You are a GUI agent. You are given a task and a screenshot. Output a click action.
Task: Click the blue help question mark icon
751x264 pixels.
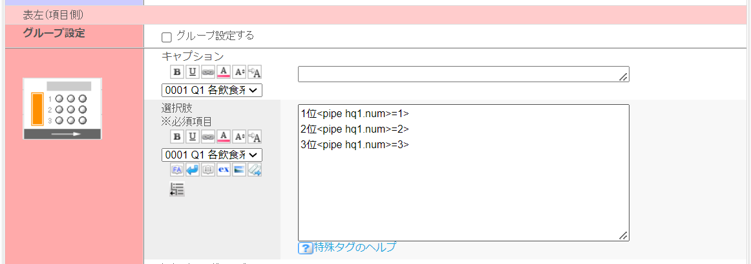pos(305,248)
